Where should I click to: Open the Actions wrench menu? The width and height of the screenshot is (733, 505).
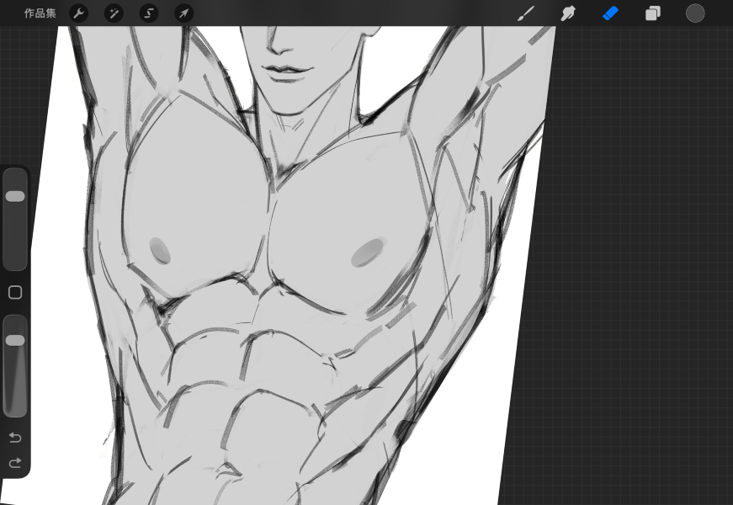pos(78,13)
